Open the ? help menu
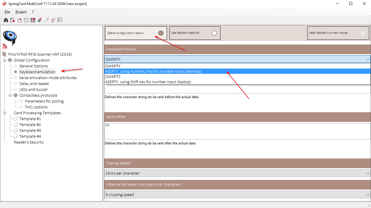The width and height of the screenshot is (371, 208). (33, 12)
